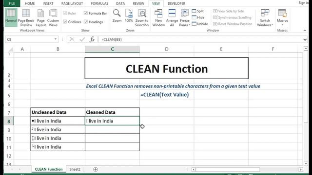The height and width of the screenshot is (175, 312).
Task: Select column B header
Action: pyautogui.click(x=58, y=49)
